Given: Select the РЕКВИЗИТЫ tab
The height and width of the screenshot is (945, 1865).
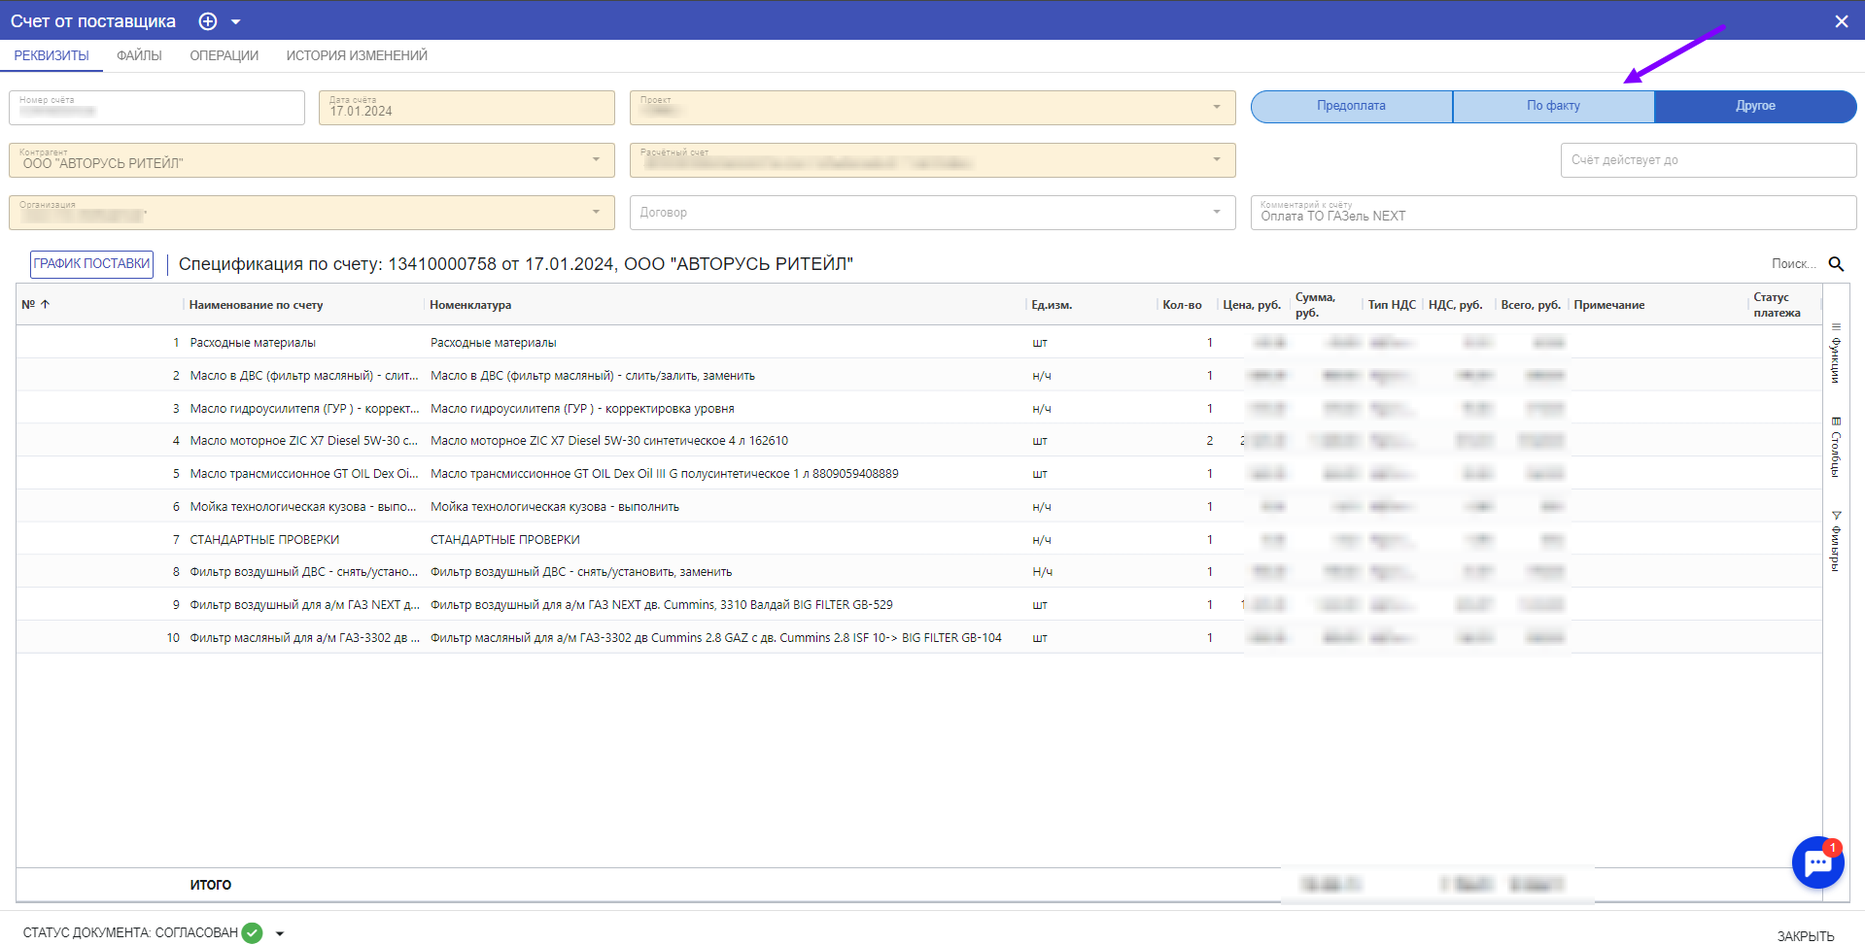Looking at the screenshot, I should pos(52,55).
